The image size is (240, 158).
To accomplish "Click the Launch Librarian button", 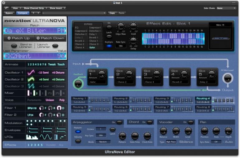I will click(x=55, y=46).
